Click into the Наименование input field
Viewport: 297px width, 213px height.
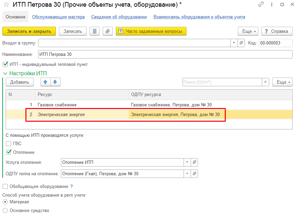click(165, 55)
